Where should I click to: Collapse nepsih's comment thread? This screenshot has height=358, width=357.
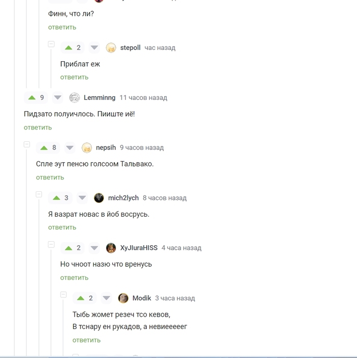(x=27, y=144)
